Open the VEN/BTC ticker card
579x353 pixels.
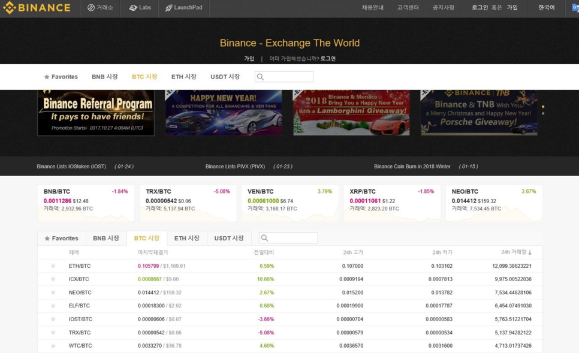[290, 203]
